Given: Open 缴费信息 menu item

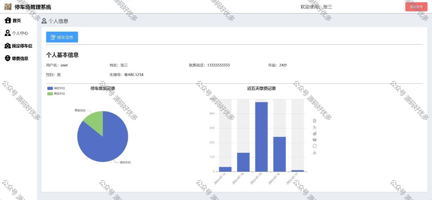Looking at the screenshot, I should [16, 58].
